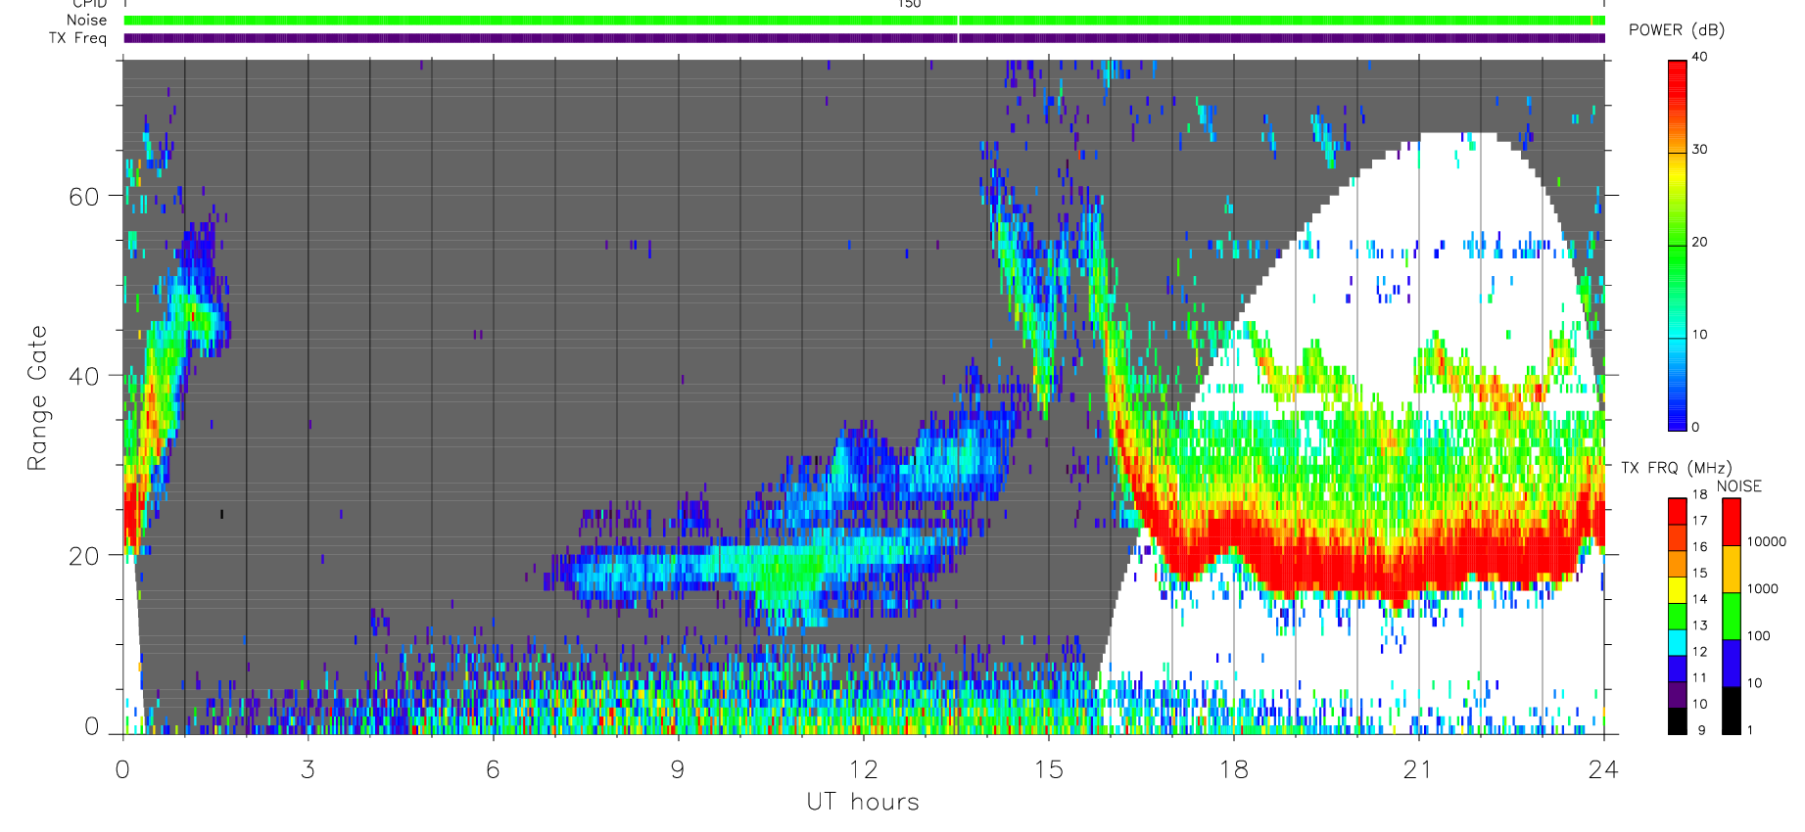Click the power color scale bar
Viewport: 1805px width, 832px height.
click(x=1678, y=246)
